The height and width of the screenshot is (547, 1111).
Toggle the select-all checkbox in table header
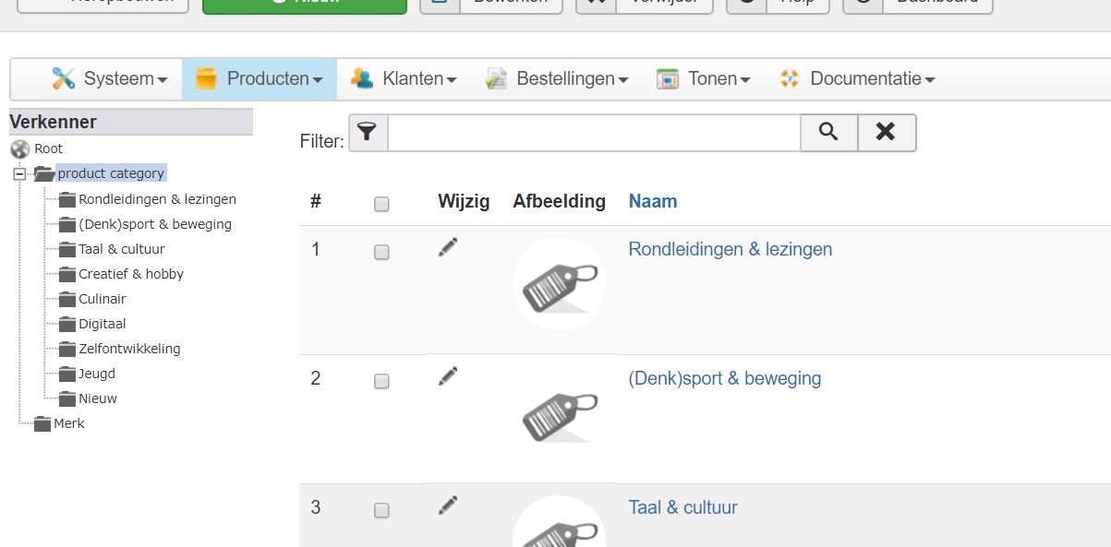pyautogui.click(x=381, y=205)
